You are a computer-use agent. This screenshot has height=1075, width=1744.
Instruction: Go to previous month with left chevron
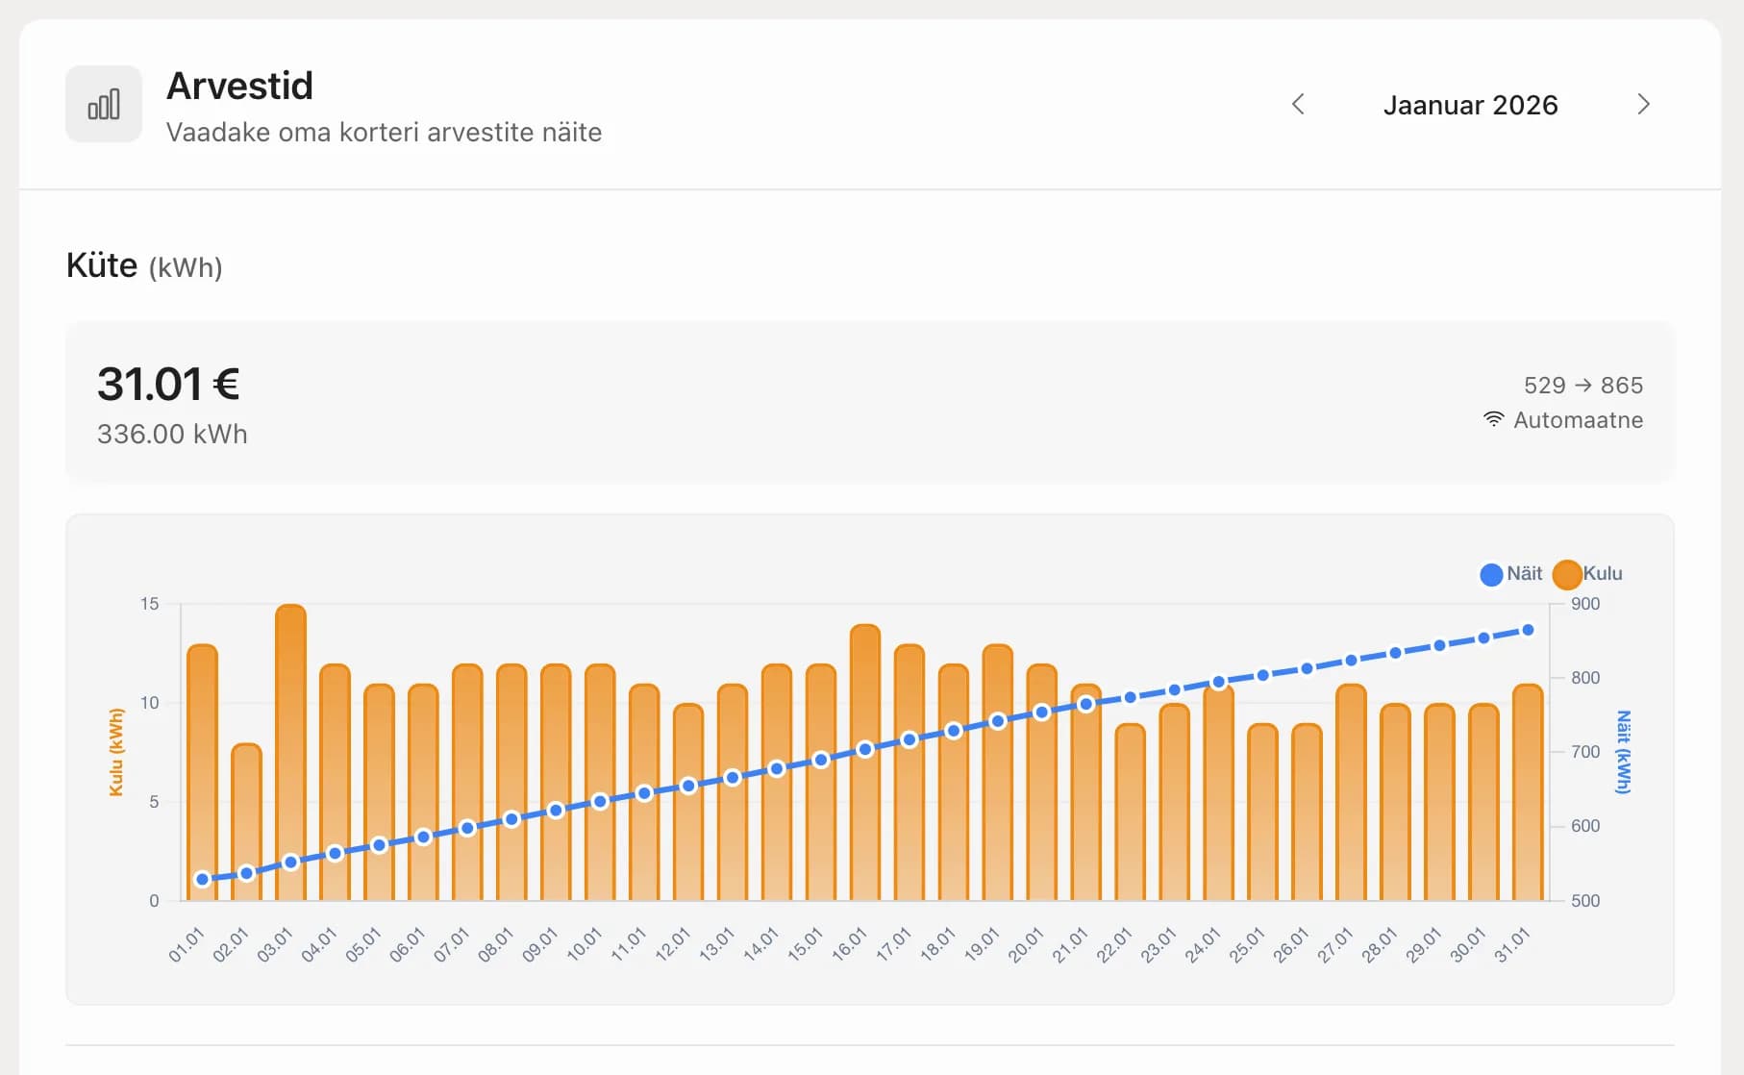pos(1298,104)
